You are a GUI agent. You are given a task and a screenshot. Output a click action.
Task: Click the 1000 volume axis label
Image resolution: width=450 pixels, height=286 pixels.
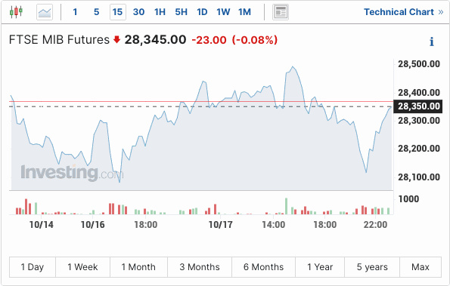(x=408, y=198)
